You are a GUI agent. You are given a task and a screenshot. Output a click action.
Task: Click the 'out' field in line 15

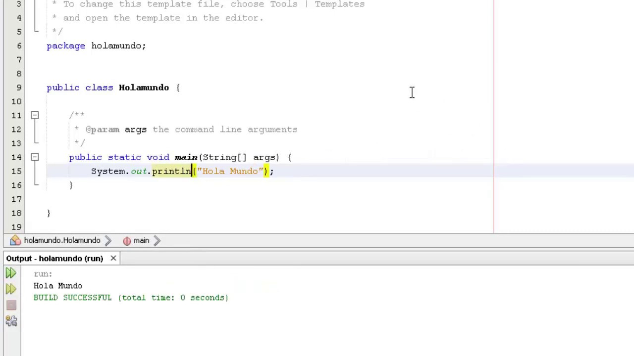point(139,171)
